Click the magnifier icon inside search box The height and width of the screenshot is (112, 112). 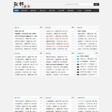(x=66, y=4)
